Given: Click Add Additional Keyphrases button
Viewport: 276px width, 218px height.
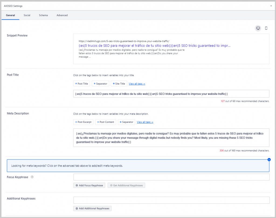Looking at the screenshot, I should tap(92, 209).
